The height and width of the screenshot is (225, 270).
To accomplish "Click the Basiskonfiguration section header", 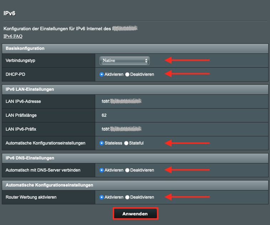I will [x=25, y=48].
